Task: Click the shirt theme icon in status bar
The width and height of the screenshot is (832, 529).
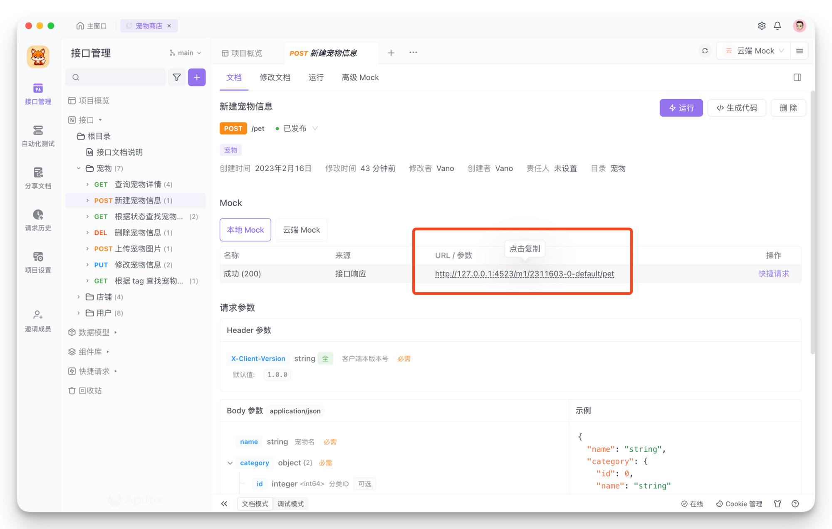Action: pyautogui.click(x=778, y=504)
